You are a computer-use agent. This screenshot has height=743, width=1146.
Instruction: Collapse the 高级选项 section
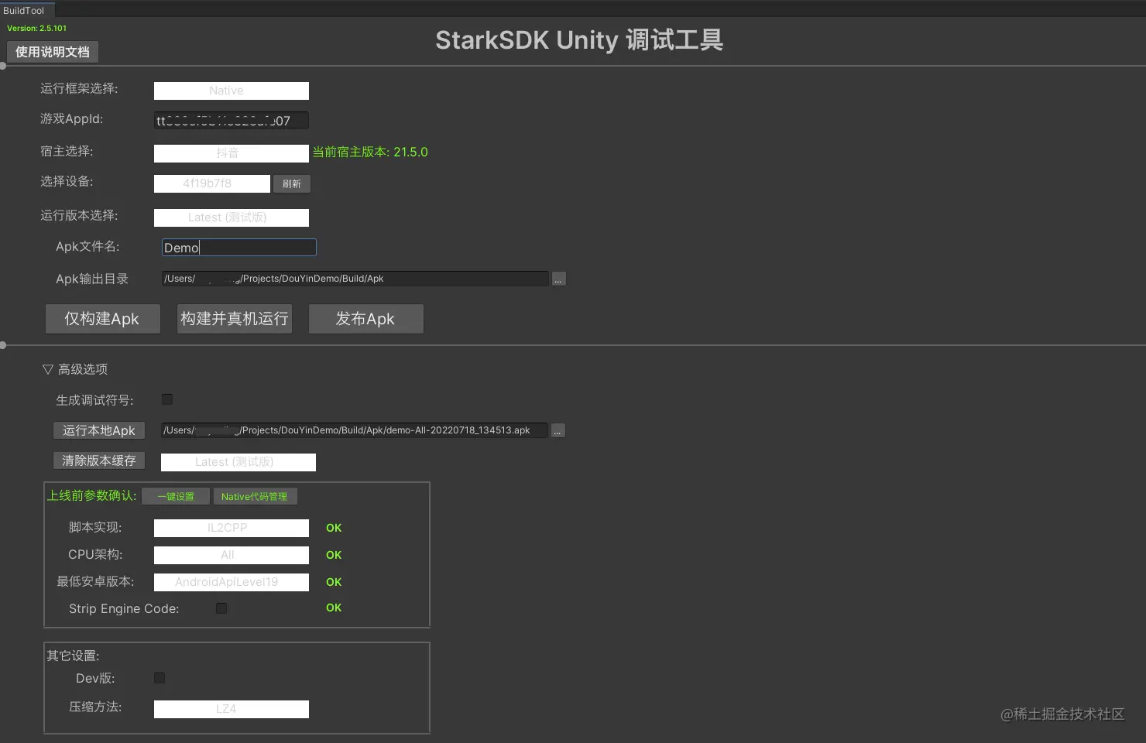75,369
